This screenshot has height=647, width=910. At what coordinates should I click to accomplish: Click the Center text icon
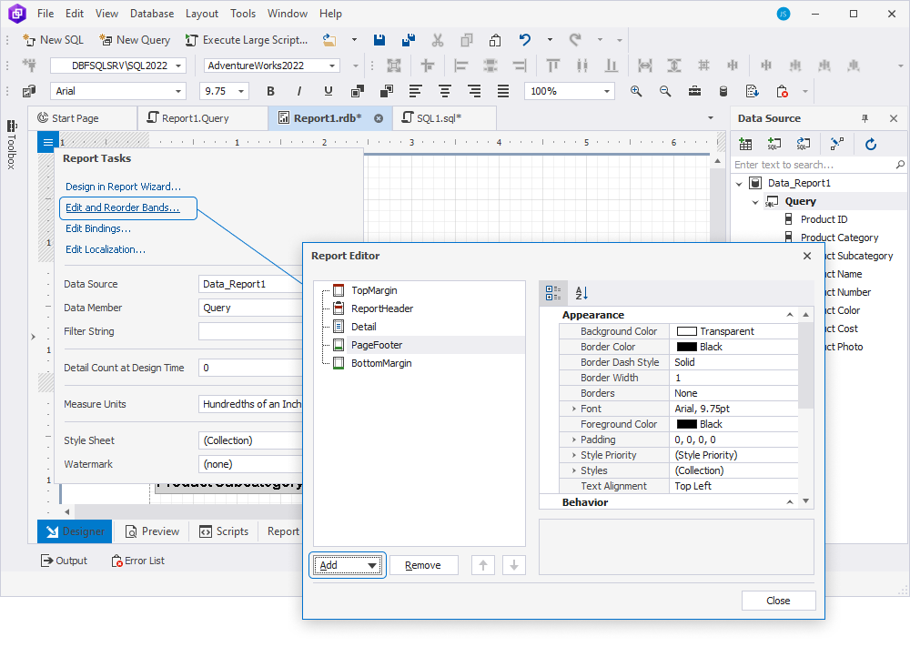click(x=445, y=91)
